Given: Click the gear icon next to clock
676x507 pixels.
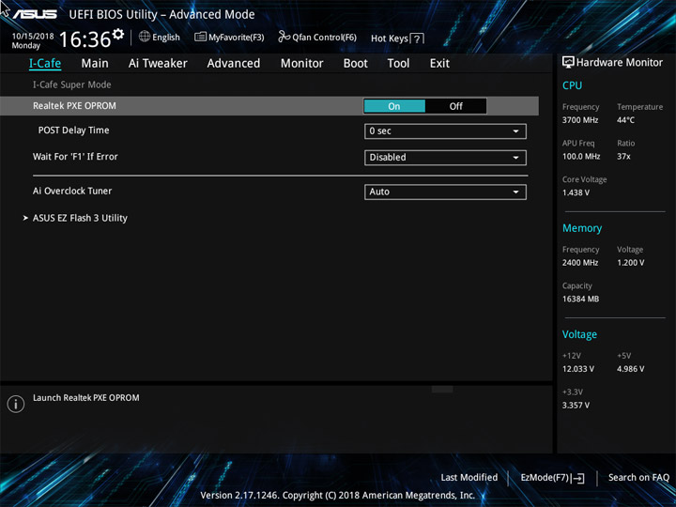Looking at the screenshot, I should coord(118,34).
